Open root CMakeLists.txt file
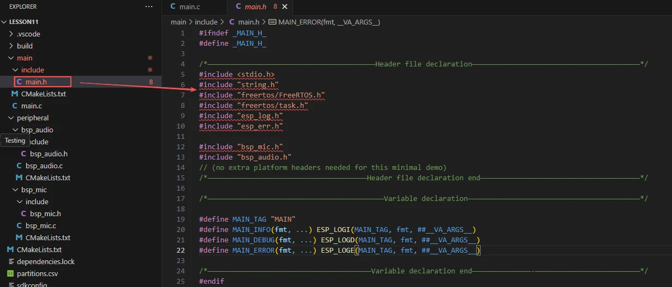The width and height of the screenshot is (672, 287). [39, 249]
